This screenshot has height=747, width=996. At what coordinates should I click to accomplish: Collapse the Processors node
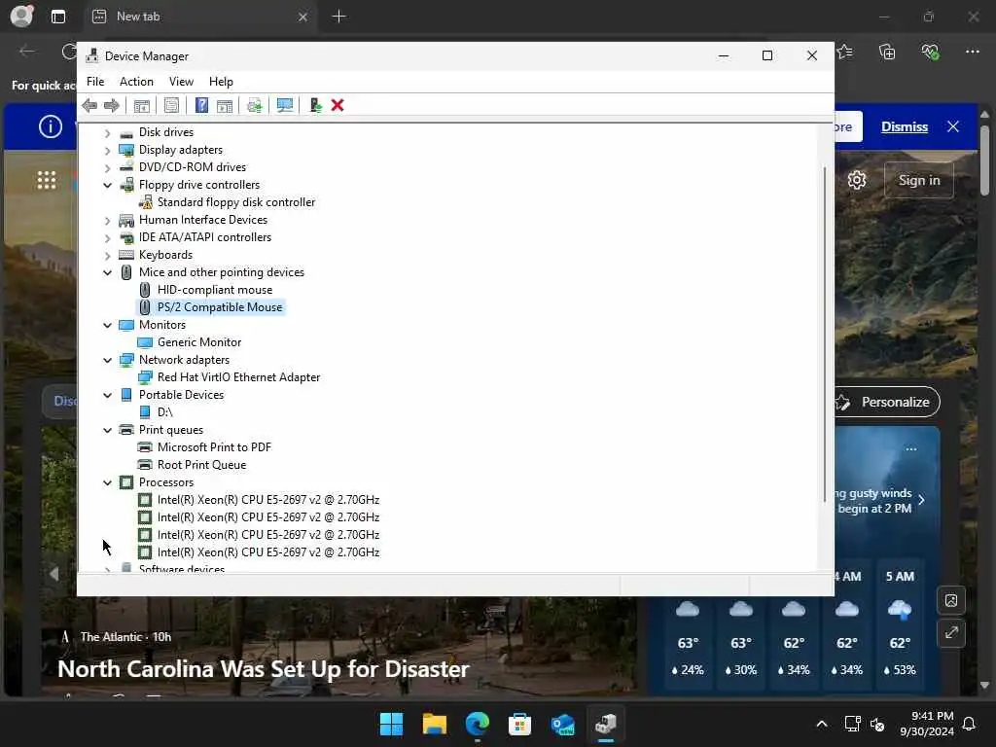107,482
